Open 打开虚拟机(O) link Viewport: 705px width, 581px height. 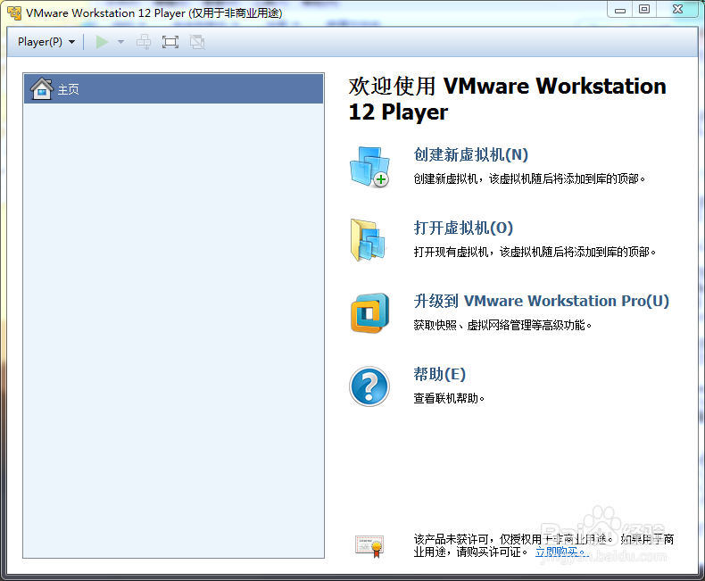coord(463,228)
